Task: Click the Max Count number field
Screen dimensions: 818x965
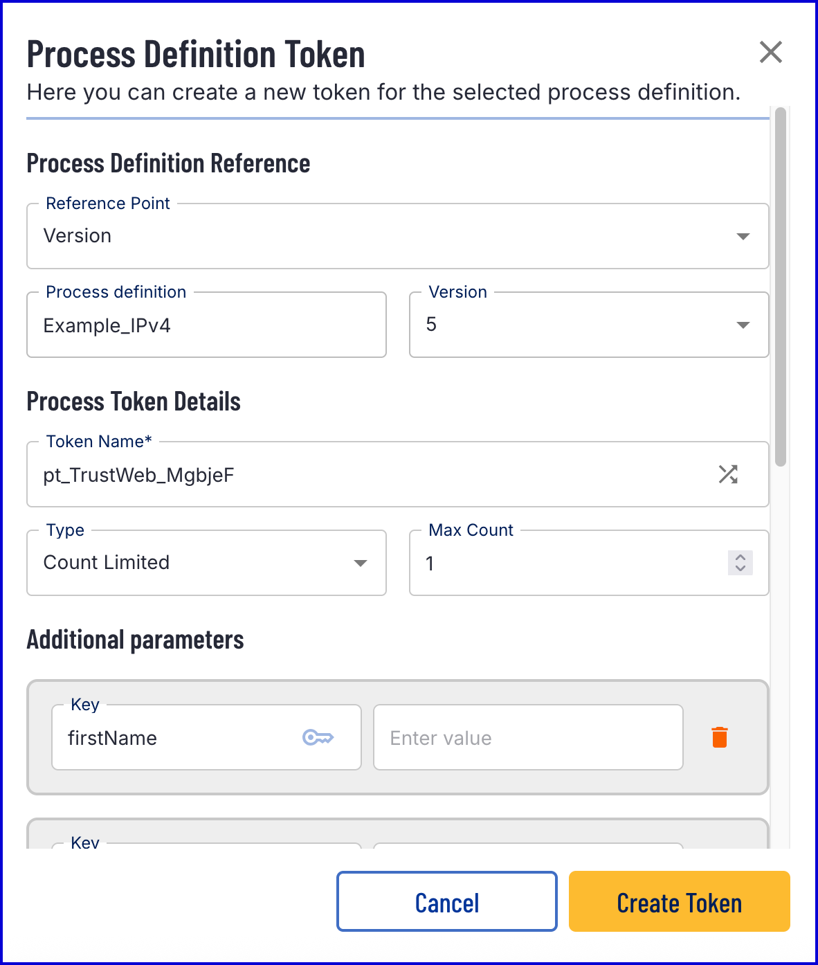Action: pos(567,563)
